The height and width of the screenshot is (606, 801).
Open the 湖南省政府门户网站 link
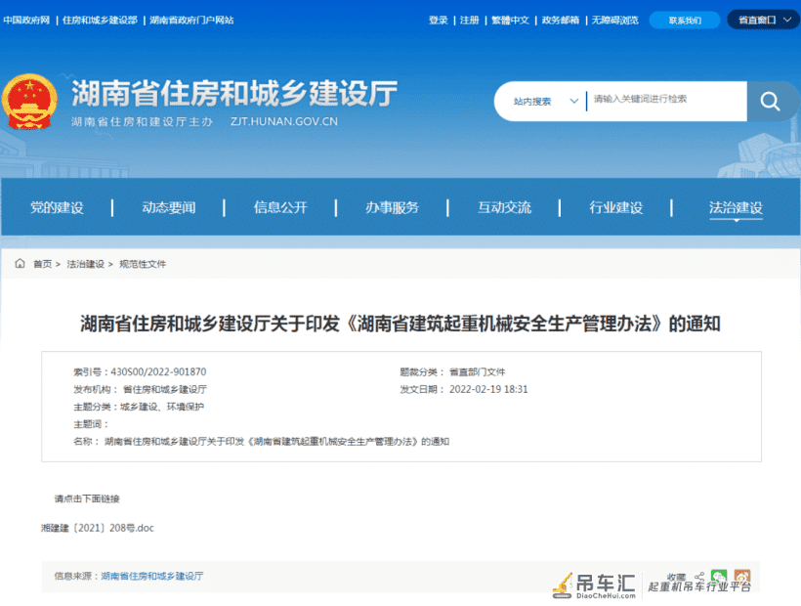191,20
